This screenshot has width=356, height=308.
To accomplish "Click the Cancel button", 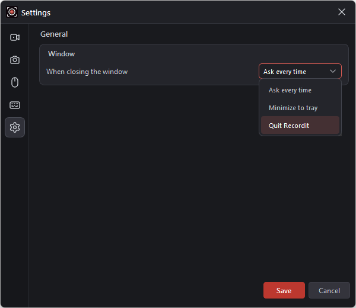I will point(329,290).
